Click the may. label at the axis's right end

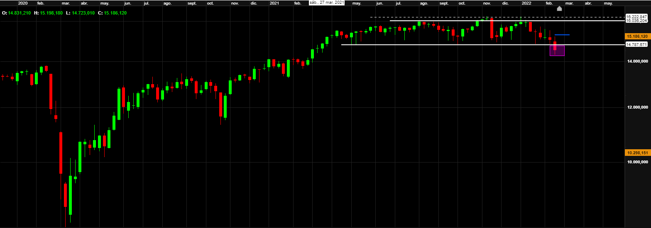tap(608, 3)
